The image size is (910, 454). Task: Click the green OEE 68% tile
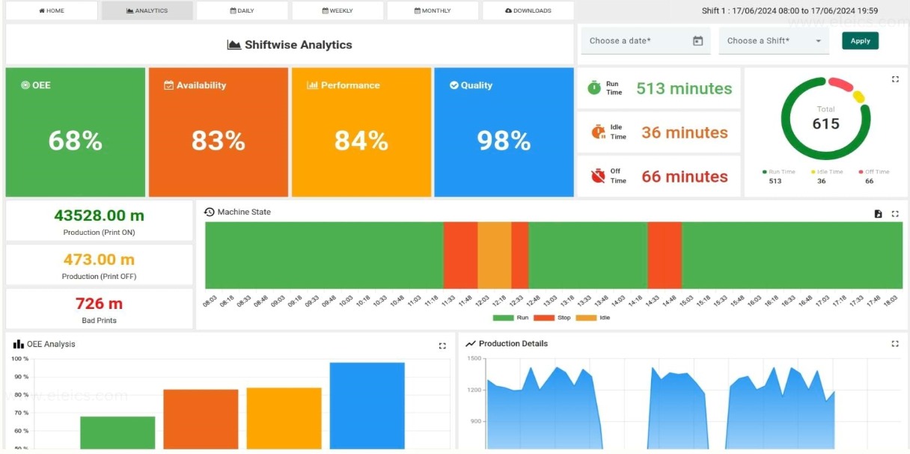click(x=75, y=132)
